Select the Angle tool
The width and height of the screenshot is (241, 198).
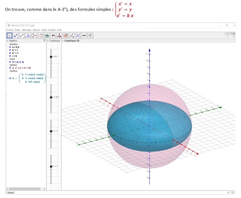[72, 35]
